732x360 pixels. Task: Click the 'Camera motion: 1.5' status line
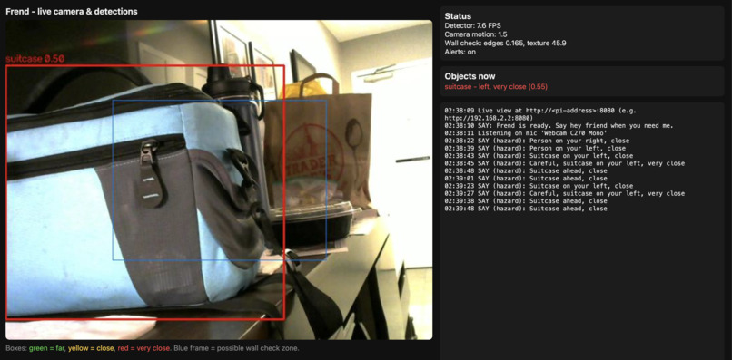476,34
